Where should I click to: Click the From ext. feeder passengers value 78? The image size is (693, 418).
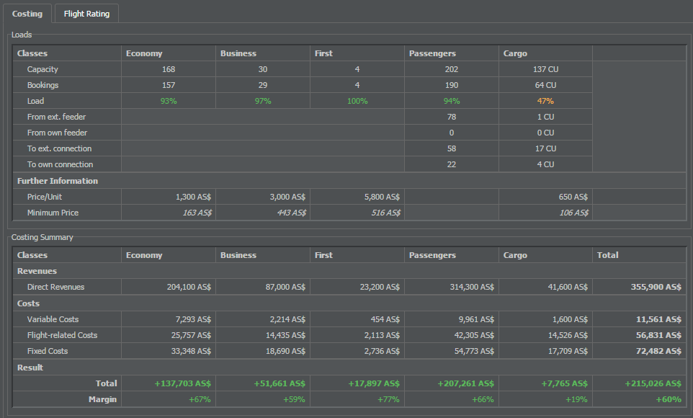[x=451, y=117]
